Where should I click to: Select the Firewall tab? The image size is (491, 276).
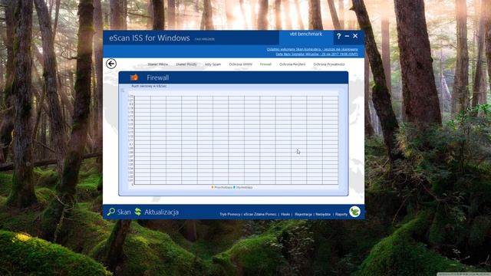point(265,64)
